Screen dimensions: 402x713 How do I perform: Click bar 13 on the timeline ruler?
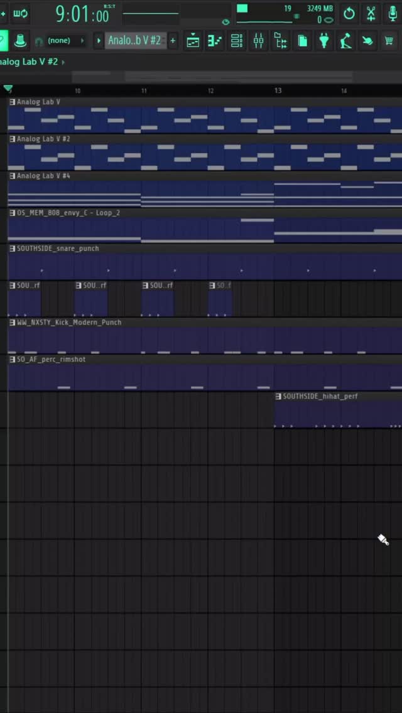point(278,91)
